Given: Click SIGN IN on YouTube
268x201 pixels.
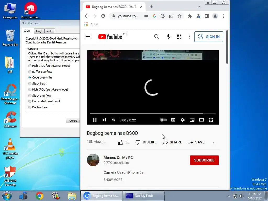Looking at the screenshot, I should (209, 37).
